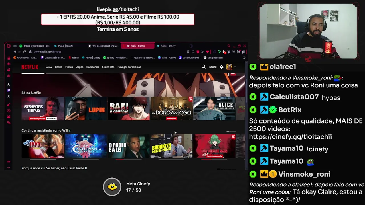Screen dimensions: 365x205
Task: Open a new browser tab
Action: pyautogui.click(x=191, y=46)
